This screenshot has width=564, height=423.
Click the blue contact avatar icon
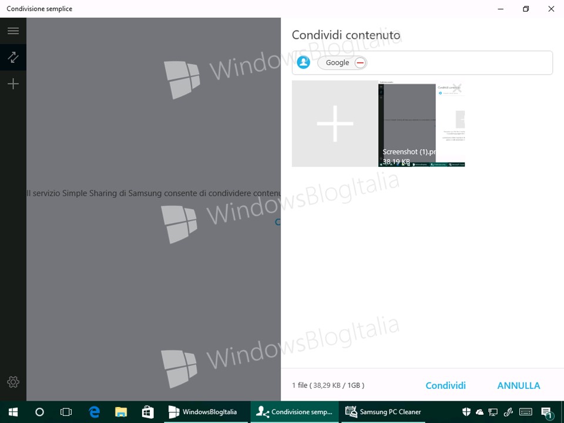click(303, 63)
